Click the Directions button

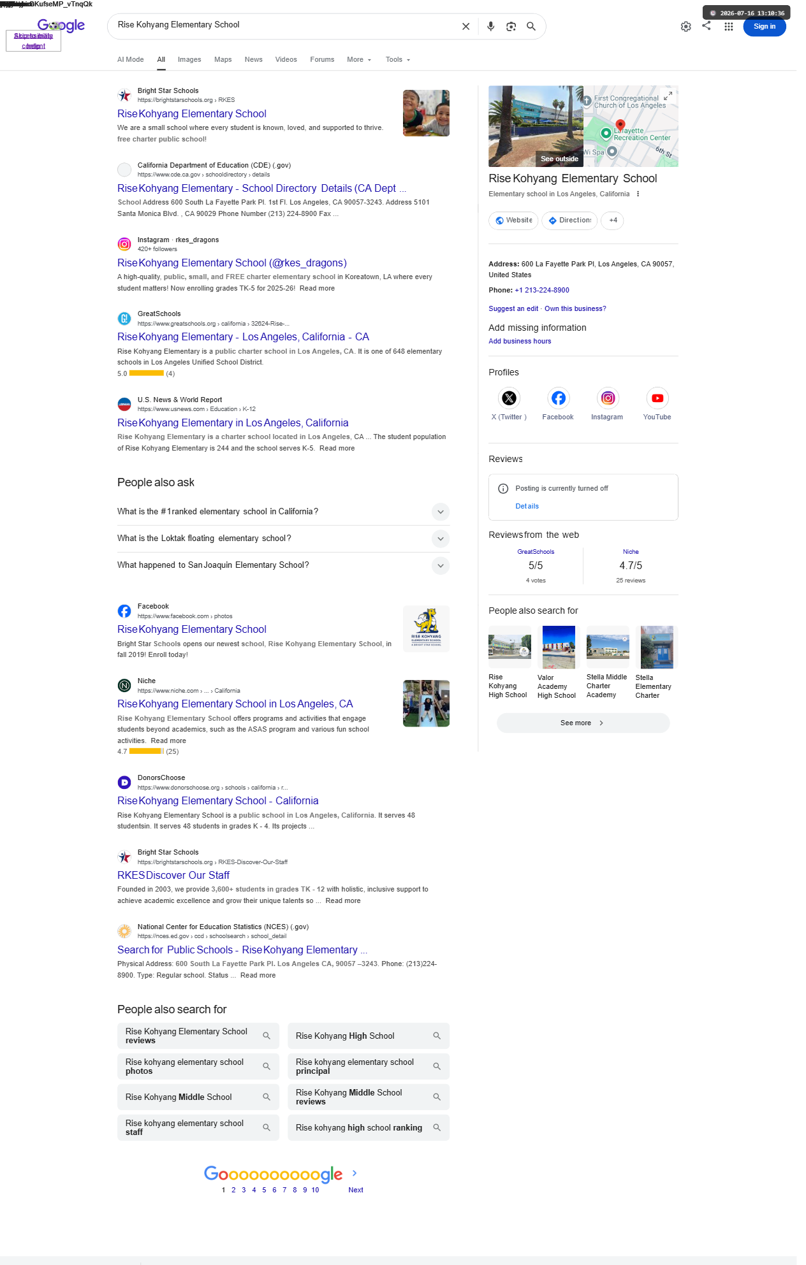pyautogui.click(x=569, y=220)
